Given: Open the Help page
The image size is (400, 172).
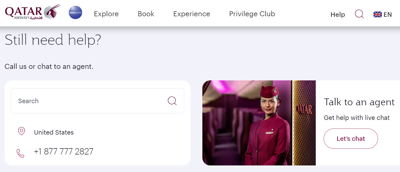Looking at the screenshot, I should click(338, 15).
